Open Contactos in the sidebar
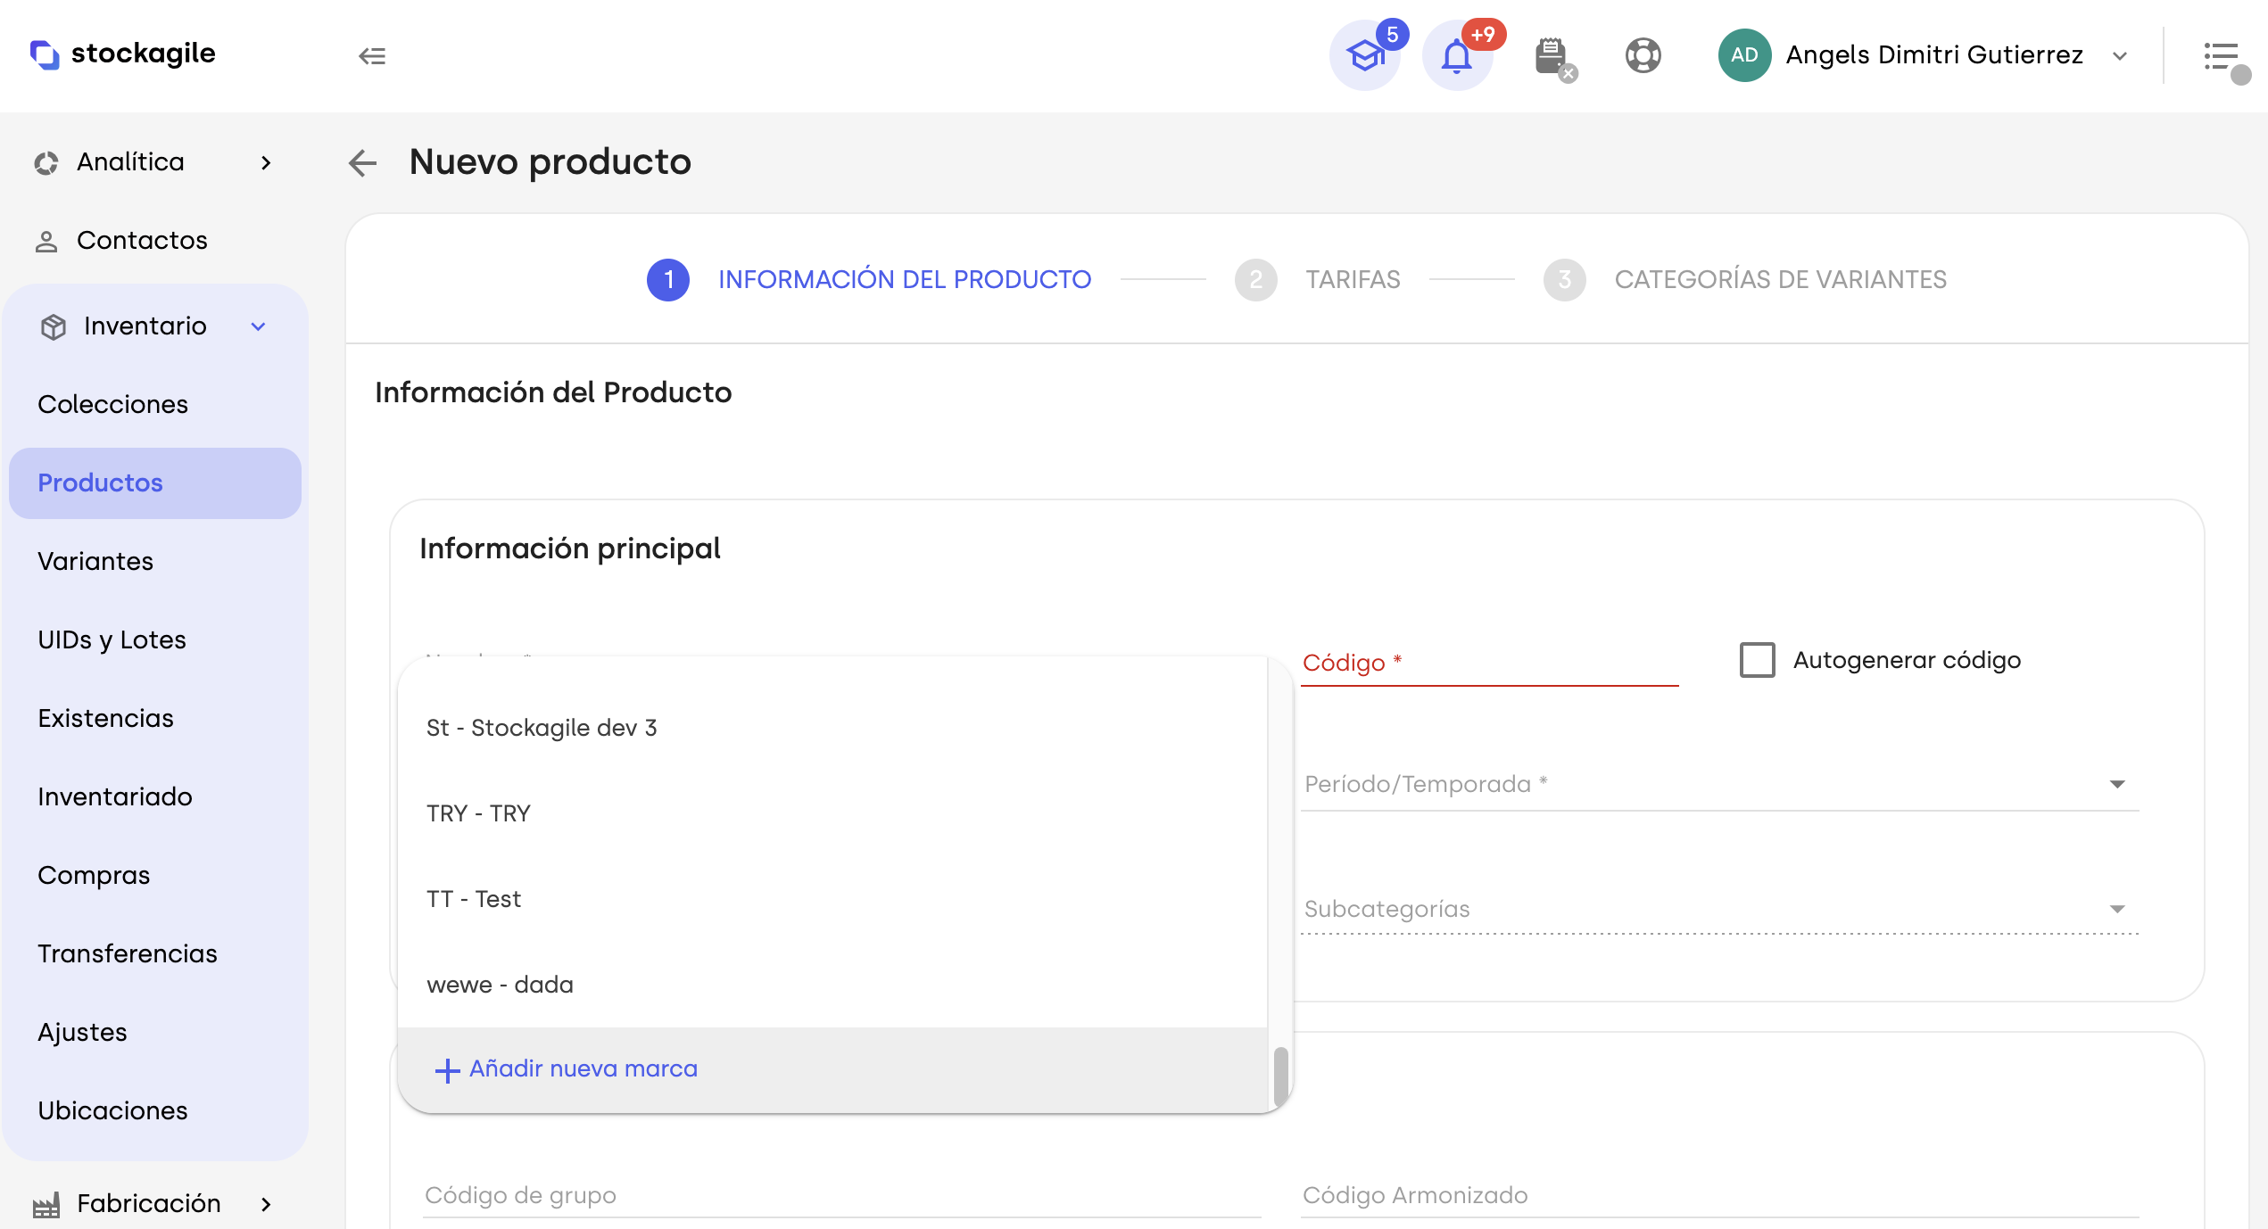Viewport: 2268px width, 1229px height. [x=155, y=241]
